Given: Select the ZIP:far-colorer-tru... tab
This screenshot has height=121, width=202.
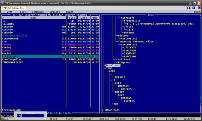Looking at the screenshot, I should coord(14,8).
